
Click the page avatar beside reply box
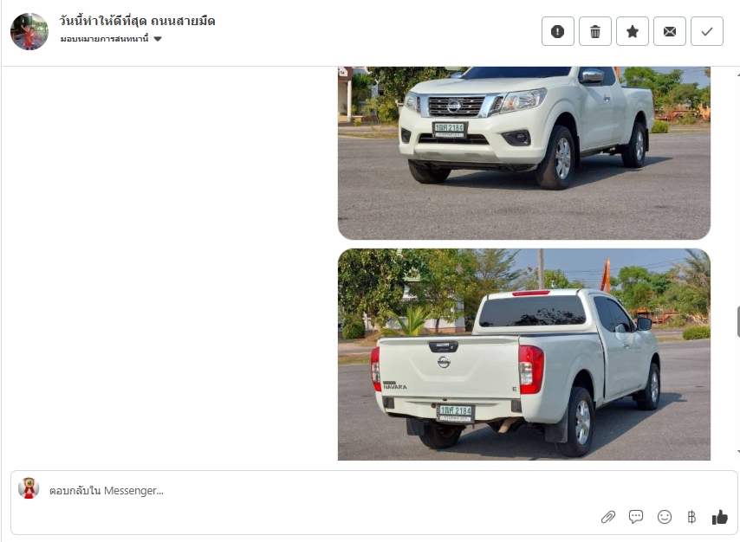click(x=29, y=488)
